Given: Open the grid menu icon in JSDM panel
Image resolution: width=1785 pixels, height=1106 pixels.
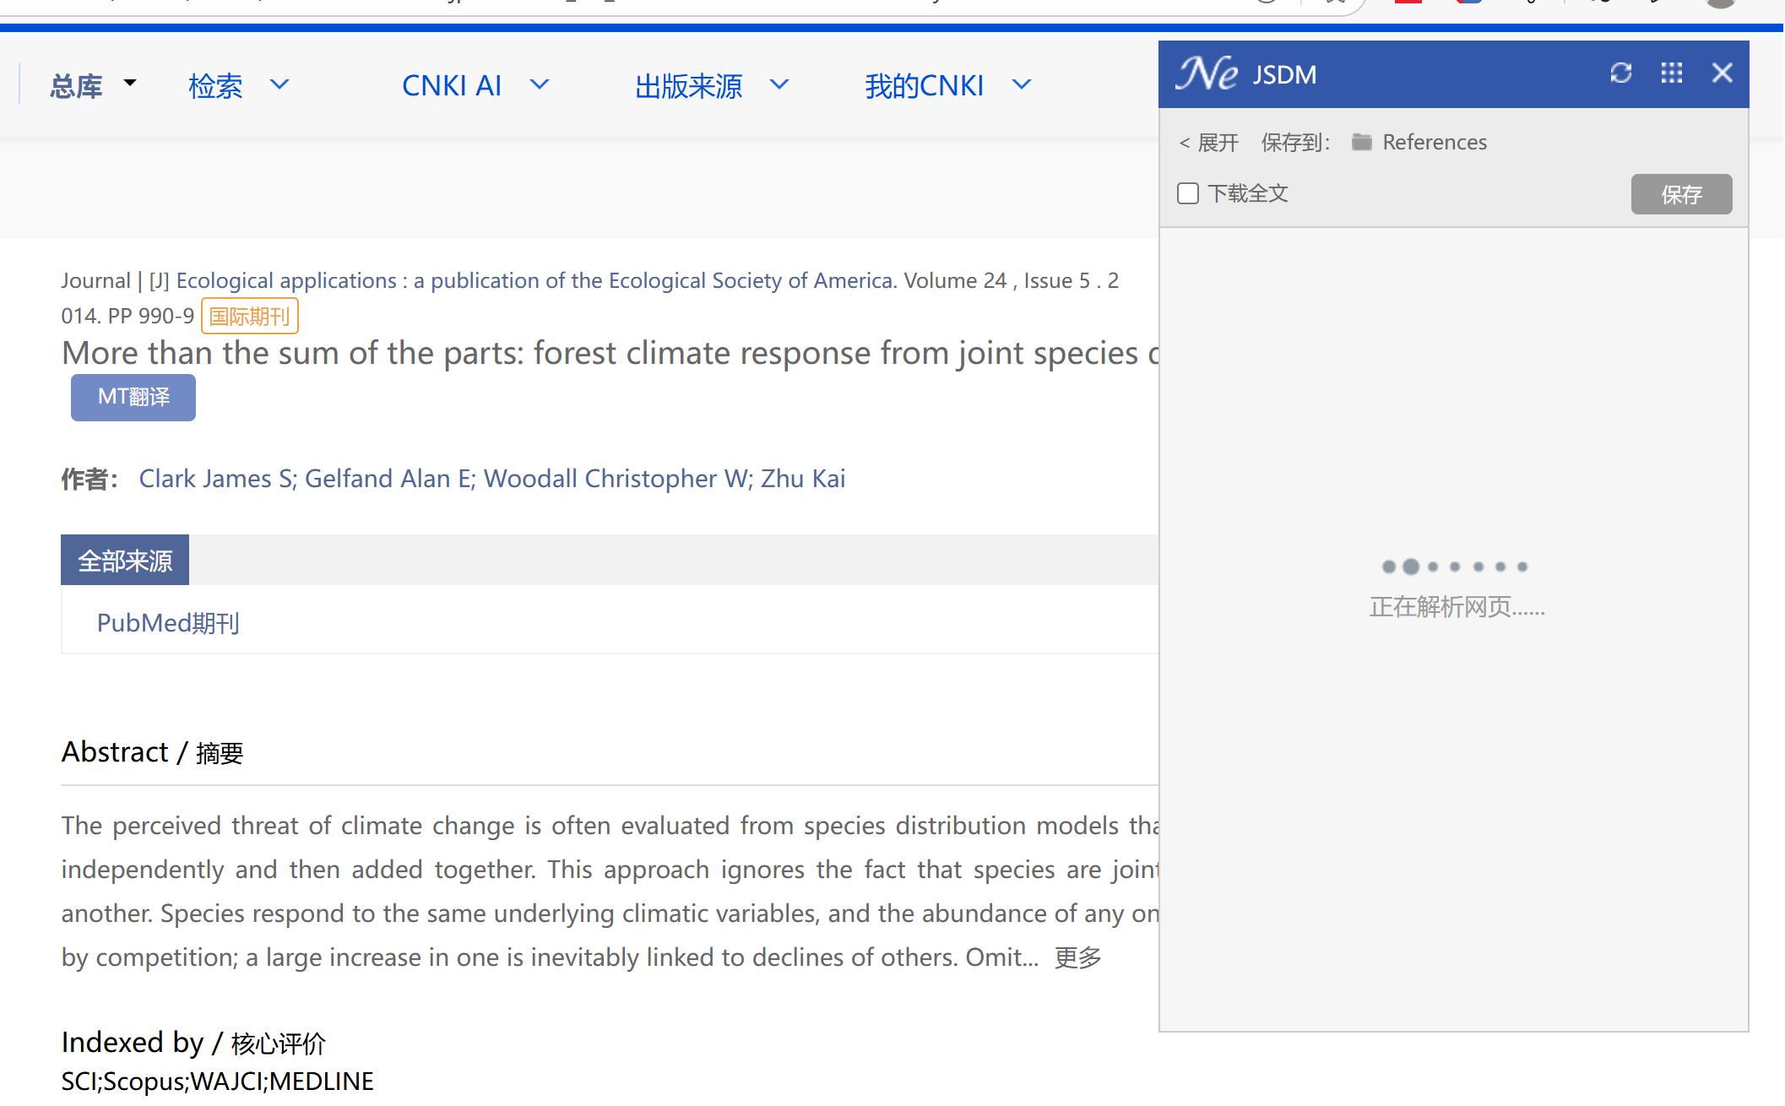Looking at the screenshot, I should click(x=1671, y=73).
